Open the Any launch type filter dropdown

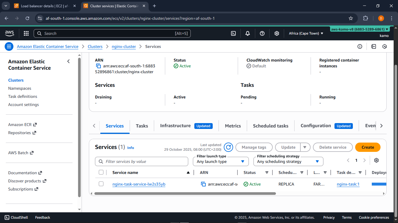click(221, 161)
